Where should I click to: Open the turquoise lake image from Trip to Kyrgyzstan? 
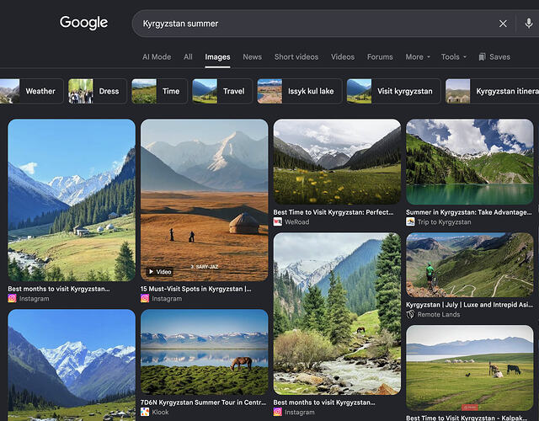pos(470,162)
